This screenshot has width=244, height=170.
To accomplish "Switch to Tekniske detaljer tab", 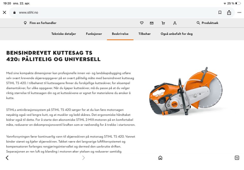I will 64,34.
